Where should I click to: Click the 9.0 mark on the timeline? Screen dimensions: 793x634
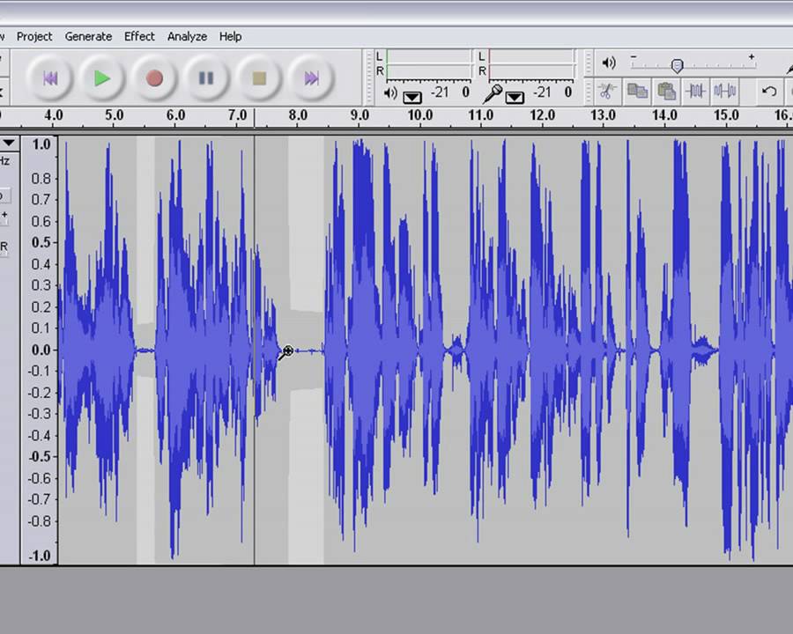(x=359, y=115)
